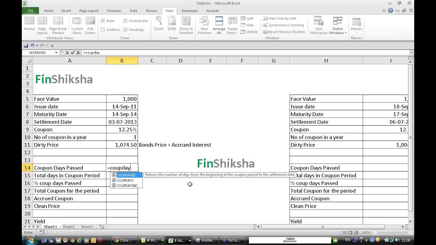Select row 14 header
Screen dimensions: 436x245
pyautogui.click(x=28, y=168)
